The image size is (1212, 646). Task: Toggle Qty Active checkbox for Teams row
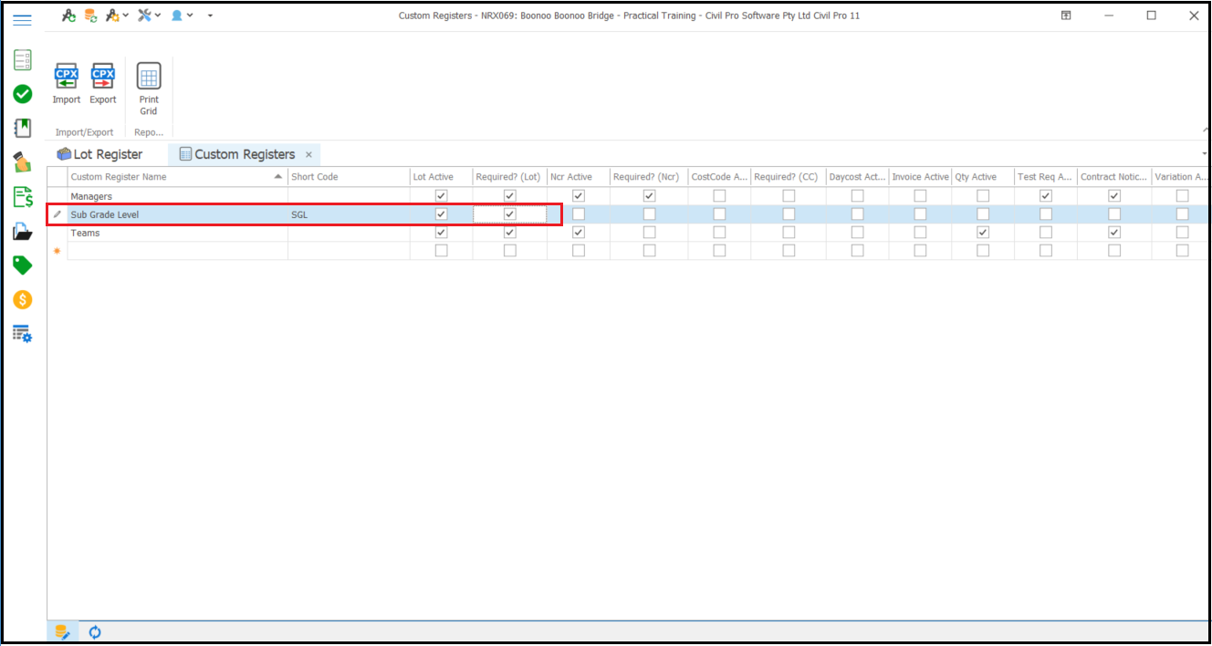[x=983, y=233]
